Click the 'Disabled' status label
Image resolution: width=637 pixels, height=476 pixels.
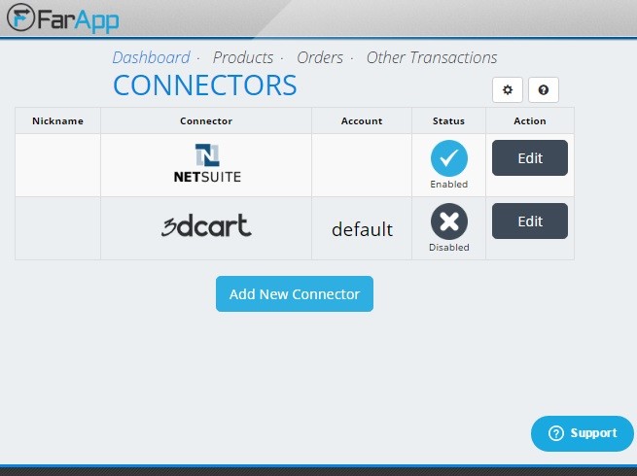[x=449, y=248]
